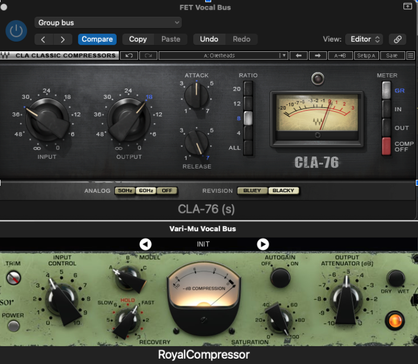This screenshot has width=418, height=364.
Task: Select BLACKY revision
Action: [x=284, y=191]
